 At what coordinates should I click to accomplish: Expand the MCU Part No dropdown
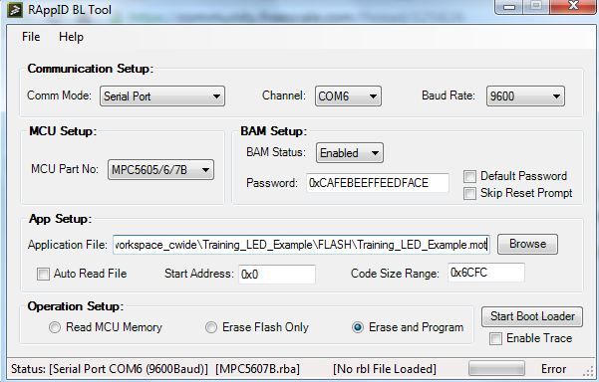pyautogui.click(x=160, y=170)
